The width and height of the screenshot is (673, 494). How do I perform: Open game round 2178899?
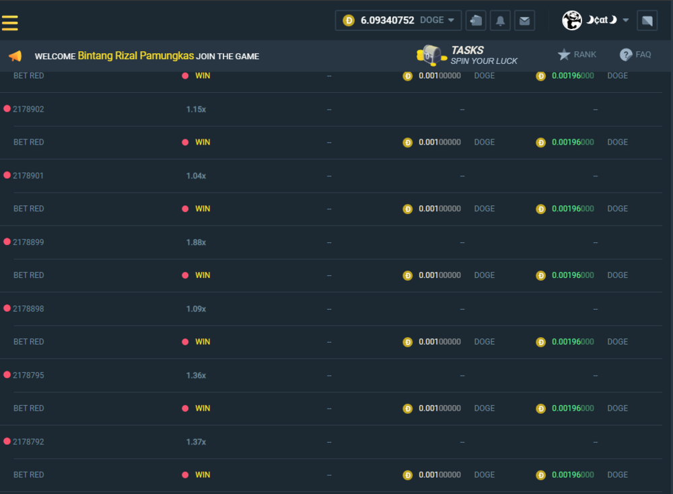(28, 242)
